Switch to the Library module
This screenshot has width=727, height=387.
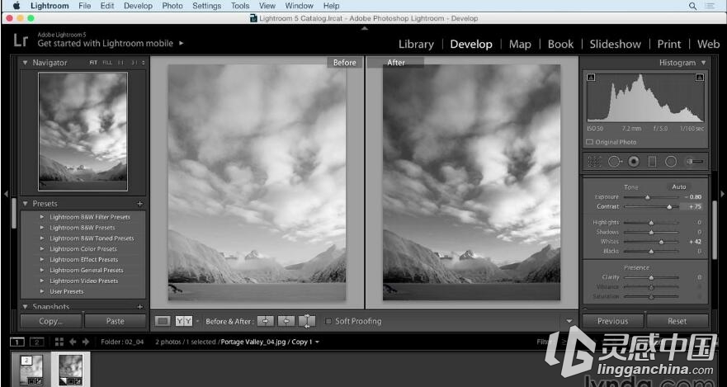[417, 44]
